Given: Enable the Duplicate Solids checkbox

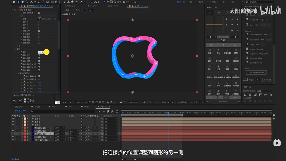Looking at the screenshot, I should click(x=247, y=58).
